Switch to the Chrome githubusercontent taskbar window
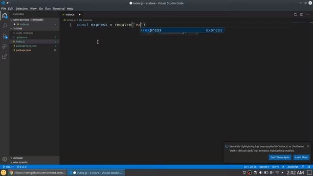 pos(37,173)
